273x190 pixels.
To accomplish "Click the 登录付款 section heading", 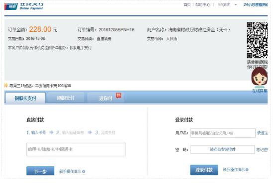I will (x=184, y=120).
